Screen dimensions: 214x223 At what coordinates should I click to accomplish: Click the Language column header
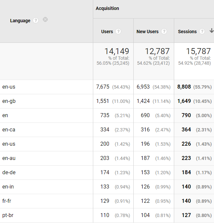coord(20,21)
